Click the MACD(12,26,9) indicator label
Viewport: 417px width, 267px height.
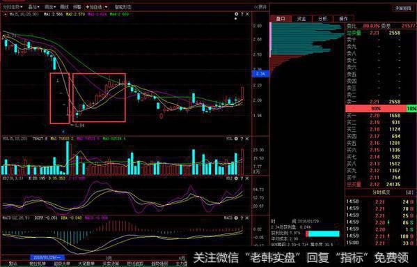click(x=17, y=218)
